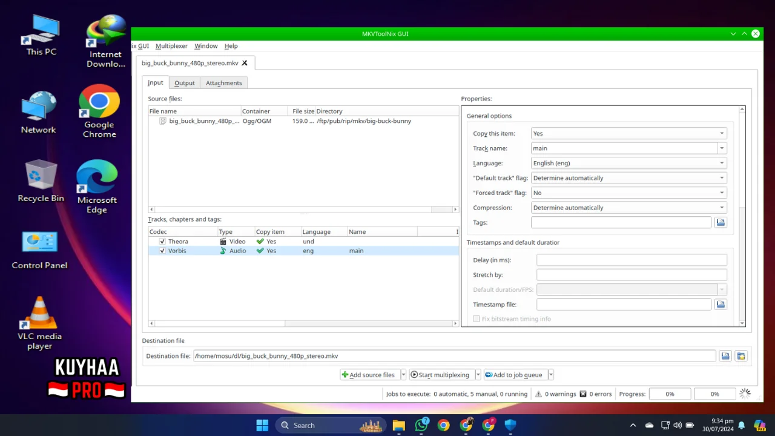
Task: Open WhatsApp from taskbar
Action: pyautogui.click(x=421, y=425)
